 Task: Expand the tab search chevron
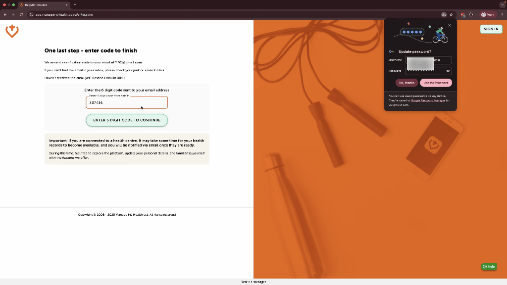point(502,5)
